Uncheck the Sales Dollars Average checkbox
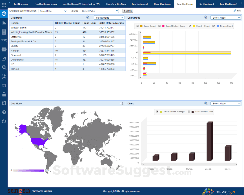Screen dimensions: 244x195 [157, 112]
